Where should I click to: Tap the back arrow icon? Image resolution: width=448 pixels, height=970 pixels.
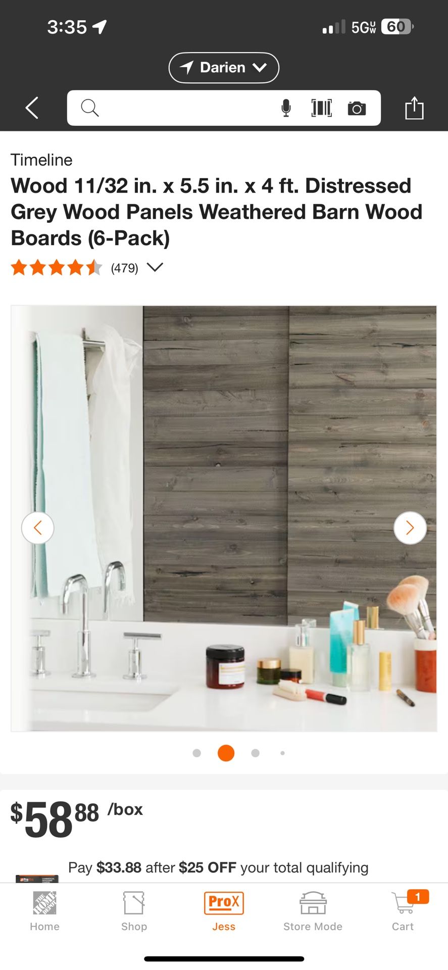click(x=32, y=108)
